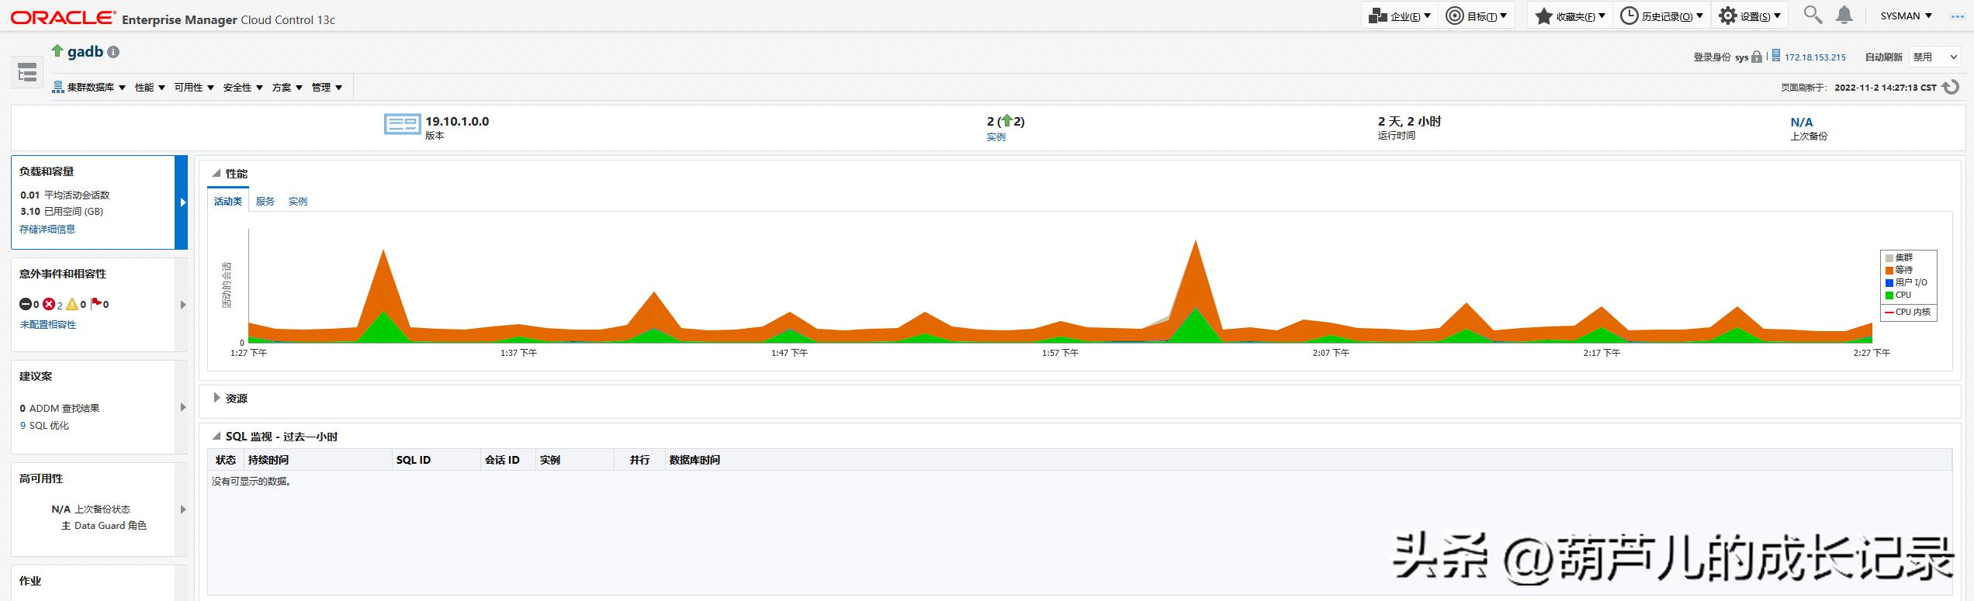Viewport: 1974px width, 601px height.
Task: Click the Wait (等待) orange legend swatch
Action: [1889, 270]
